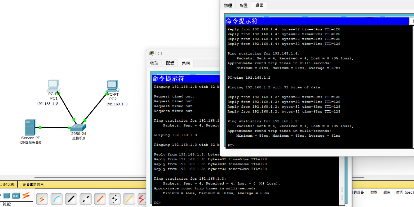Click the 设备重新通电 power cycle button
This screenshot has height=207, width=414.
tap(33, 185)
